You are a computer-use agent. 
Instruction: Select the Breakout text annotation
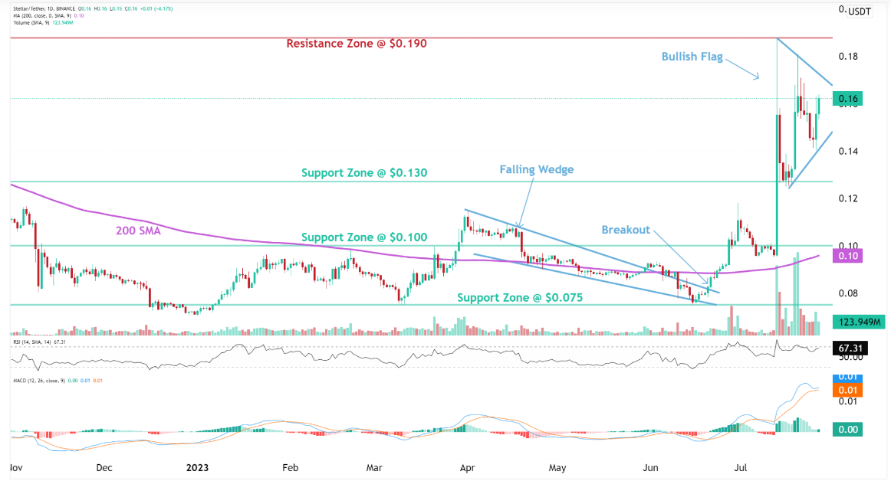(x=626, y=230)
